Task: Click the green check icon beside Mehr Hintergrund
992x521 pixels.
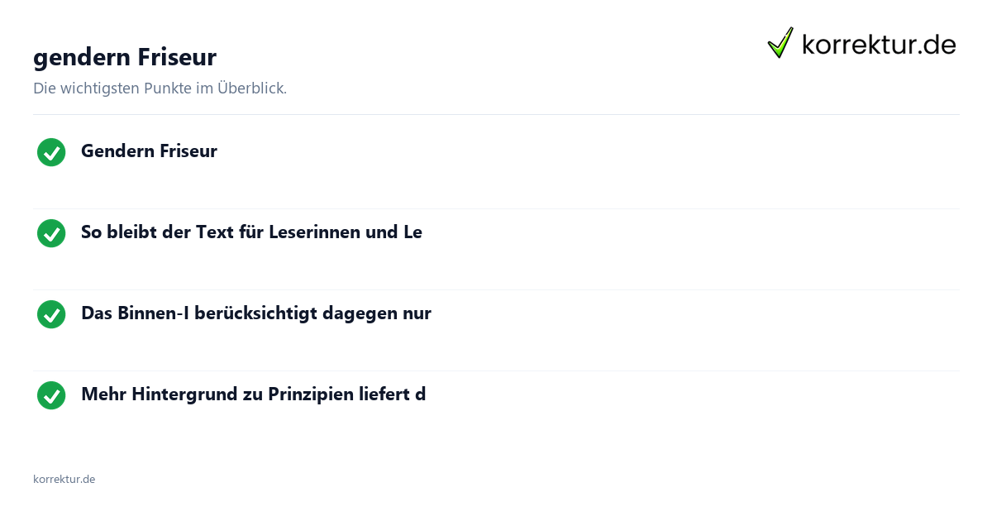Action: 51,395
